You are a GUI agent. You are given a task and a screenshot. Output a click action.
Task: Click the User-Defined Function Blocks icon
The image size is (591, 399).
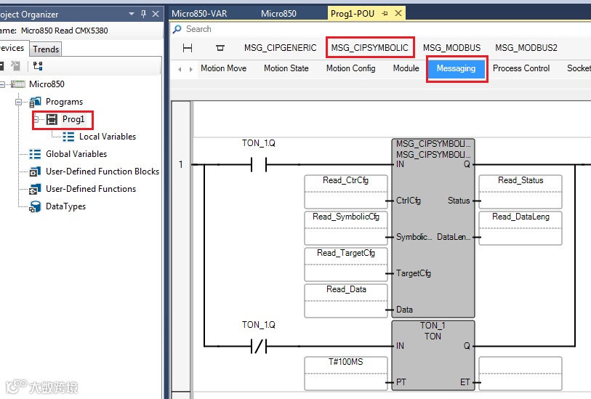click(x=35, y=172)
